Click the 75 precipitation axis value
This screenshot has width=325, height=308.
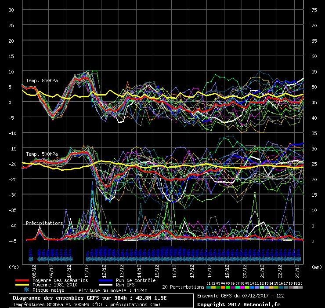point(314,10)
